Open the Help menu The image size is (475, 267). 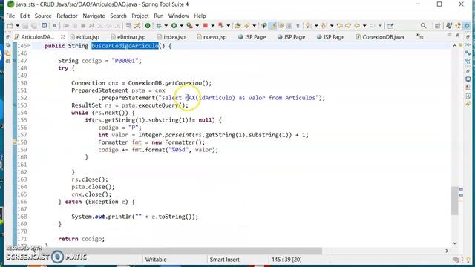coord(200,16)
